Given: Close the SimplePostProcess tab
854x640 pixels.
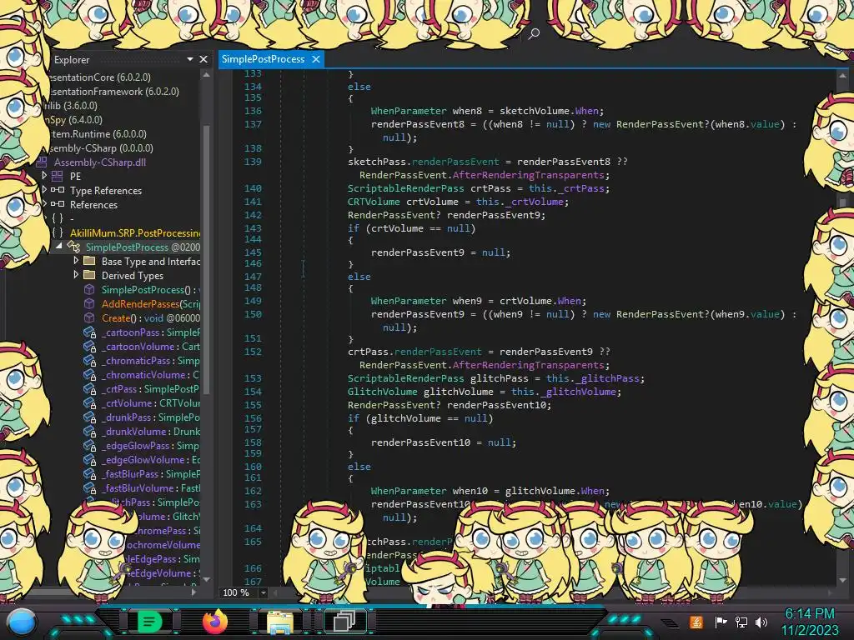Looking at the screenshot, I should 316,59.
